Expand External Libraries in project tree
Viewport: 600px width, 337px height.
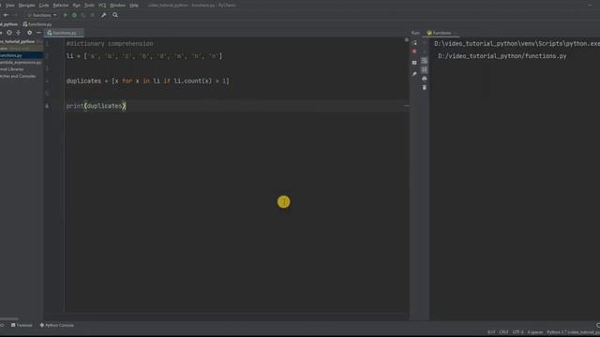point(12,69)
